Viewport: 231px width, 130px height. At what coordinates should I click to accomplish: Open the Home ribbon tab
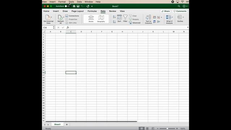click(x=46, y=11)
